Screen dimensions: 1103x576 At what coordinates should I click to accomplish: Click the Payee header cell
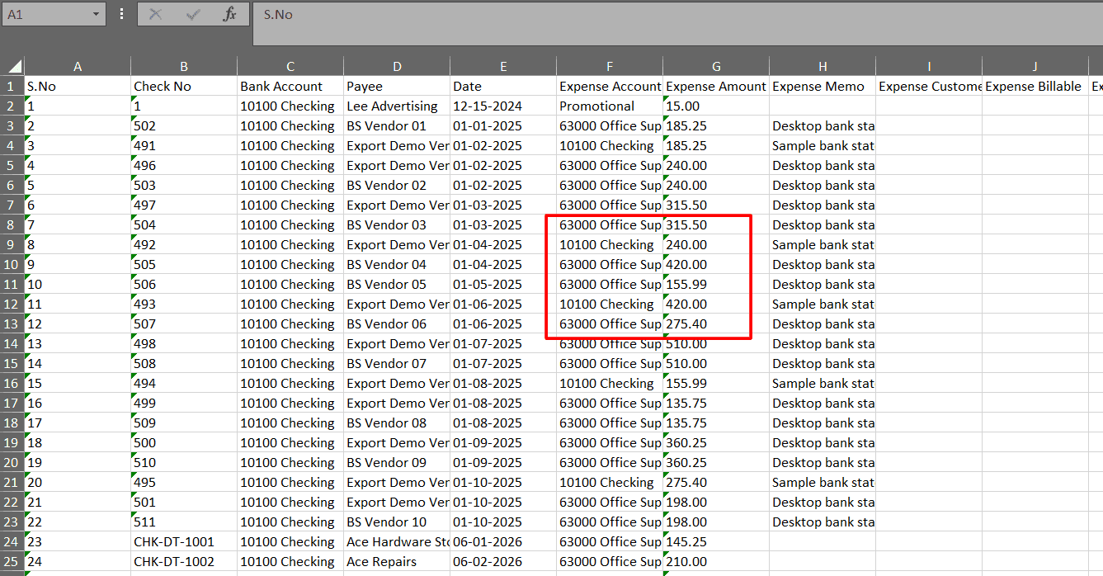pos(397,87)
